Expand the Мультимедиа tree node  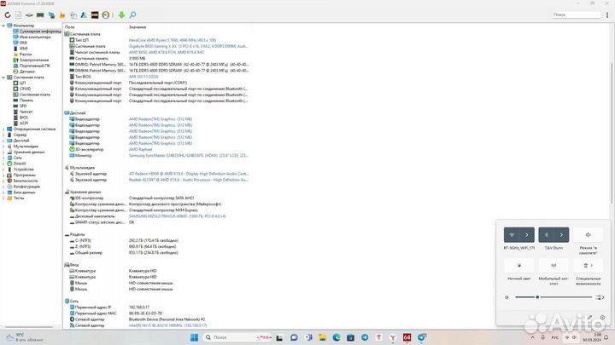pyautogui.click(x=3, y=147)
